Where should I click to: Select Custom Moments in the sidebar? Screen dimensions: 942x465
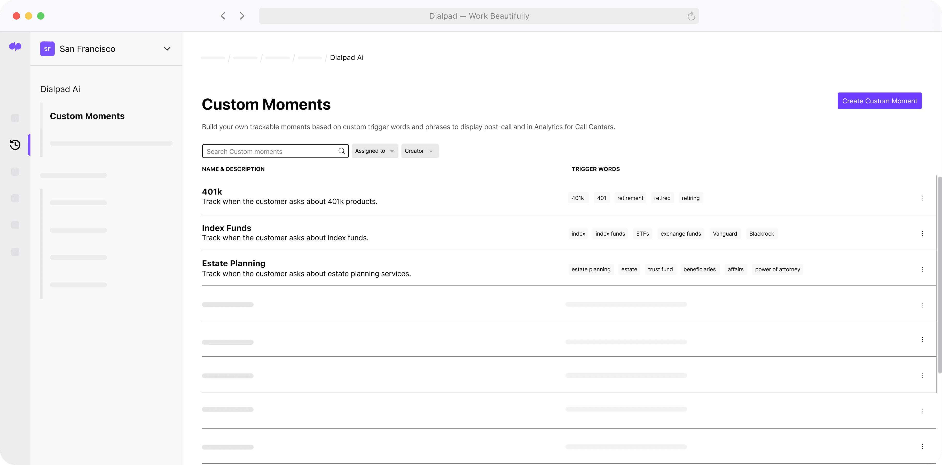click(x=87, y=116)
